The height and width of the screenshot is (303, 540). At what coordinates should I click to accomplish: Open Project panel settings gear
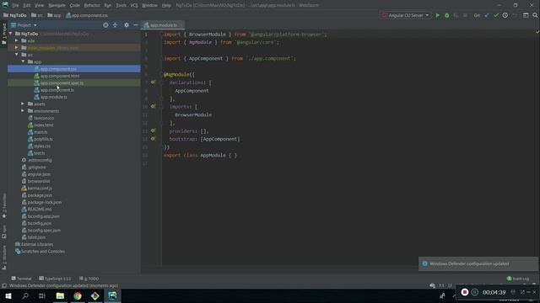pos(127,25)
